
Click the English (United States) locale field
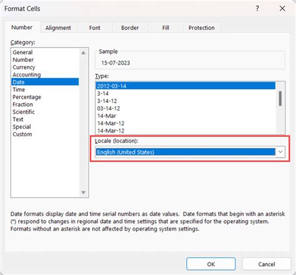[x=185, y=152]
